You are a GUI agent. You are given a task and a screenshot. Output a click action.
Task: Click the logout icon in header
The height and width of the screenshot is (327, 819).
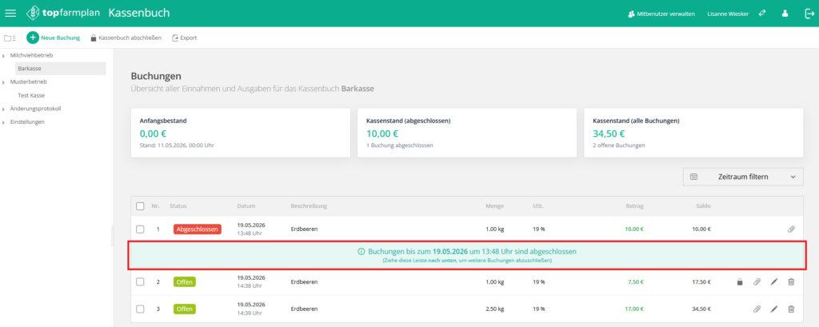[809, 14]
